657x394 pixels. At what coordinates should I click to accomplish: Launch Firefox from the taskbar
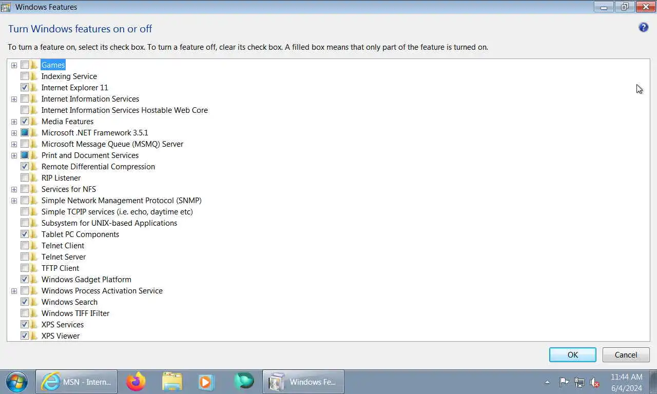click(136, 382)
